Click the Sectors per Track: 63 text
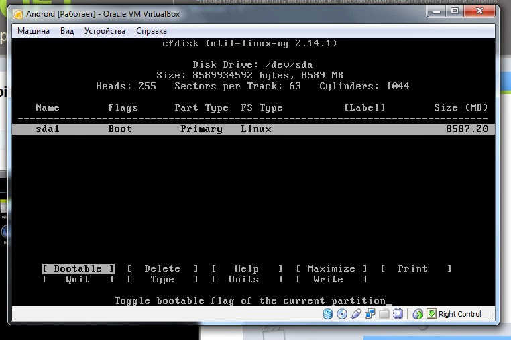 tap(237, 86)
